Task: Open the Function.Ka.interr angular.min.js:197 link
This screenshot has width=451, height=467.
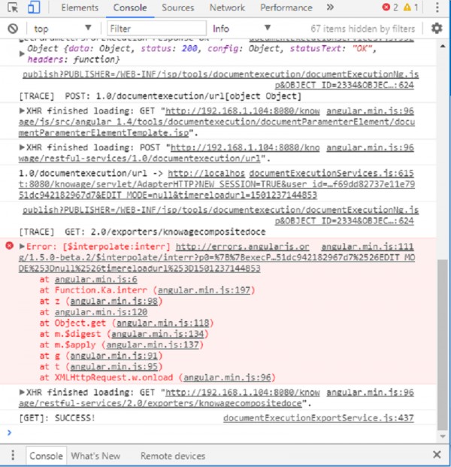Action: tap(204, 290)
